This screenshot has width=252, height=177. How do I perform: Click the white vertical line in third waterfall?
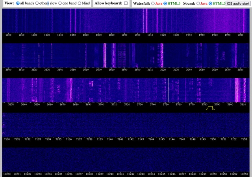[168, 90]
